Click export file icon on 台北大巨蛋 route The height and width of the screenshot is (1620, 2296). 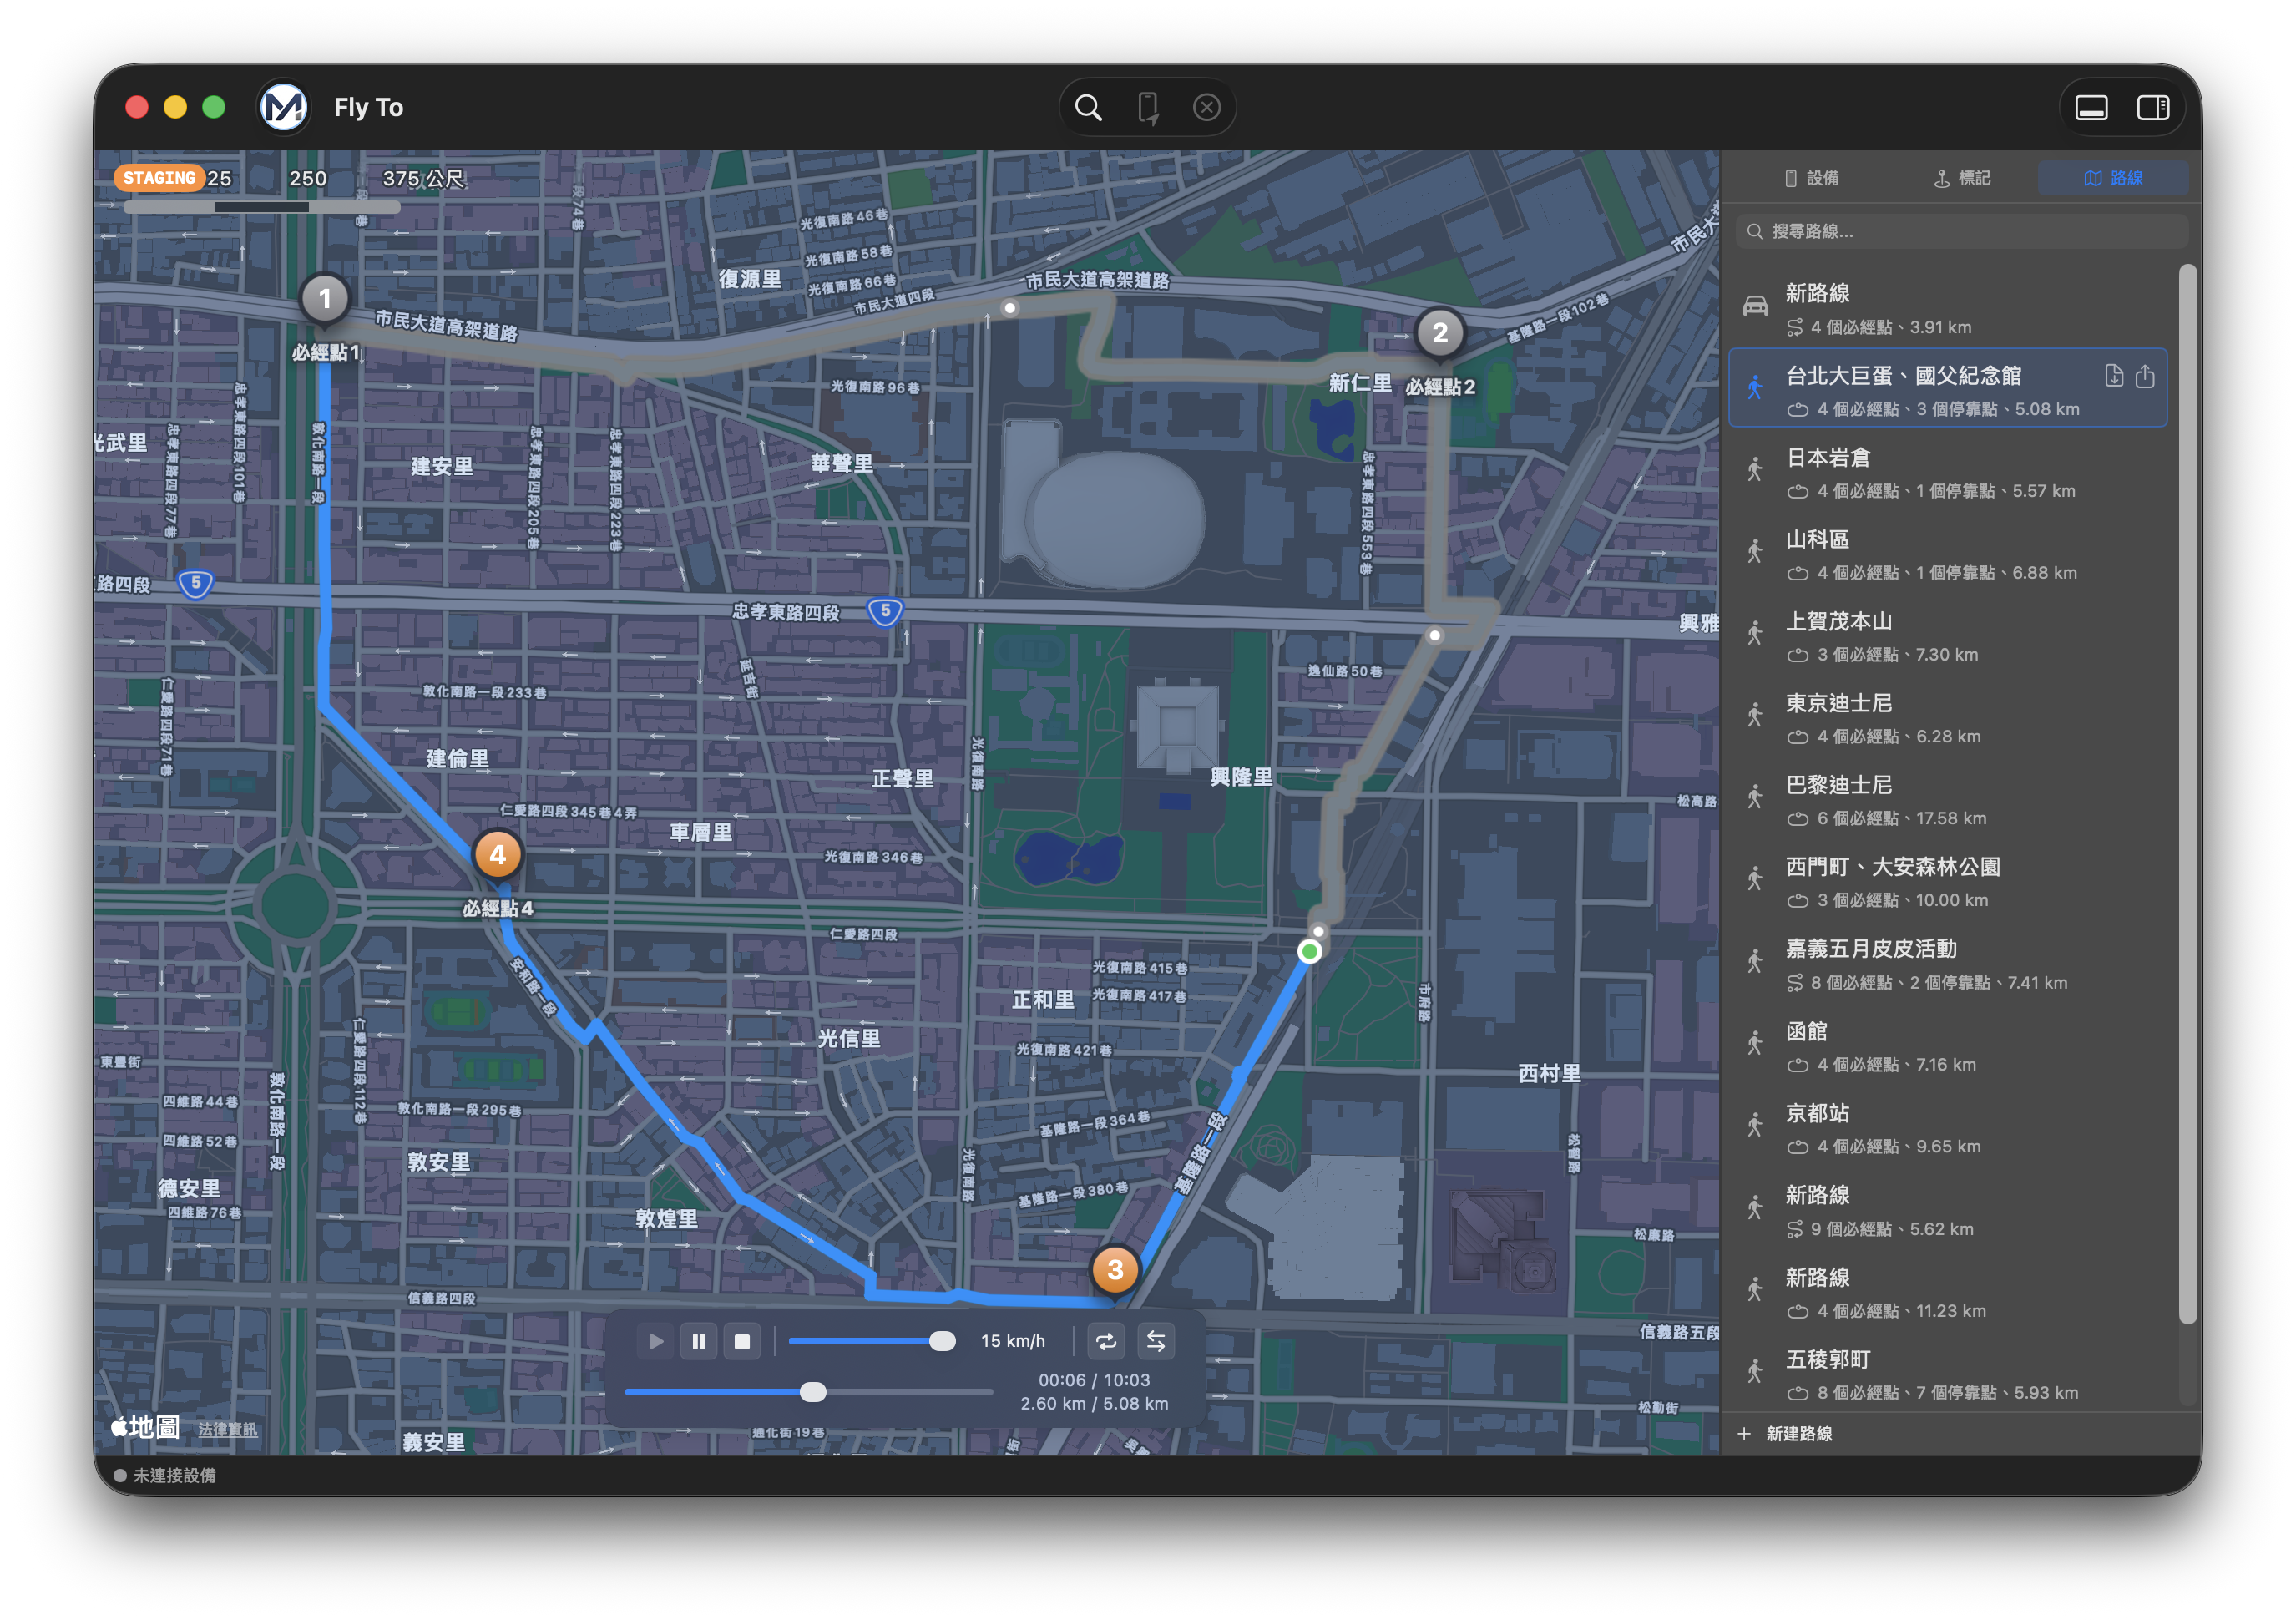2113,376
